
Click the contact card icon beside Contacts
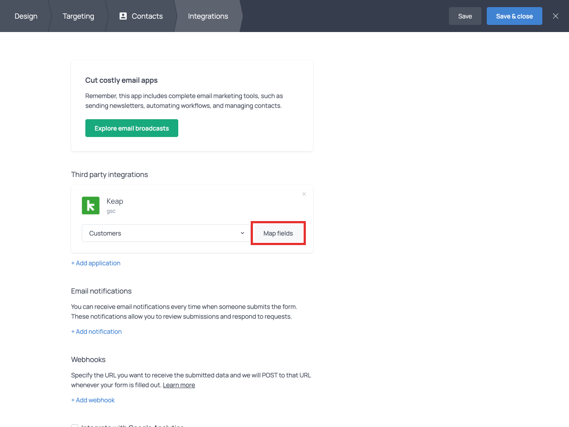pos(123,16)
